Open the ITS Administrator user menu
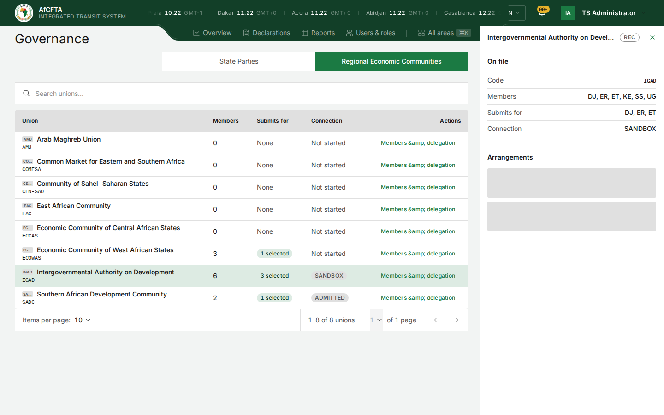664x415 pixels. tap(604, 13)
